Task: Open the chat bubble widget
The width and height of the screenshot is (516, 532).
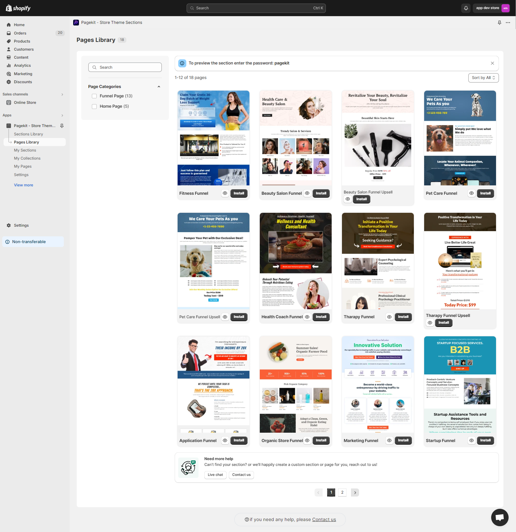Action: pos(500,517)
